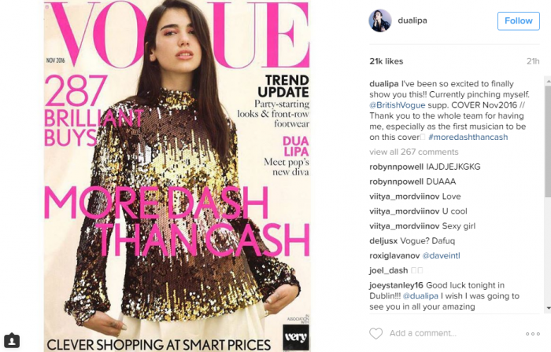Screen dimensions: 551x352
Task: Open dualipa profile avatar
Action: pyautogui.click(x=380, y=20)
